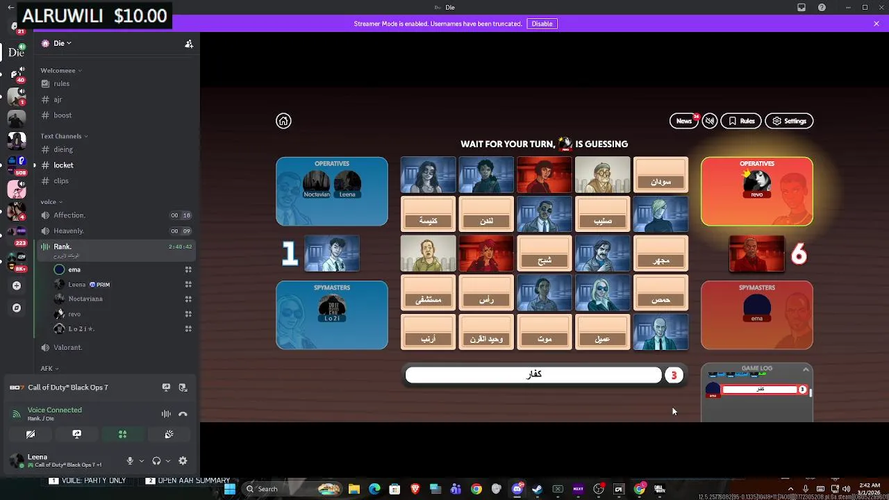This screenshot has height=500, width=889.
Task: Click the أرنب word card
Action: coord(428,332)
